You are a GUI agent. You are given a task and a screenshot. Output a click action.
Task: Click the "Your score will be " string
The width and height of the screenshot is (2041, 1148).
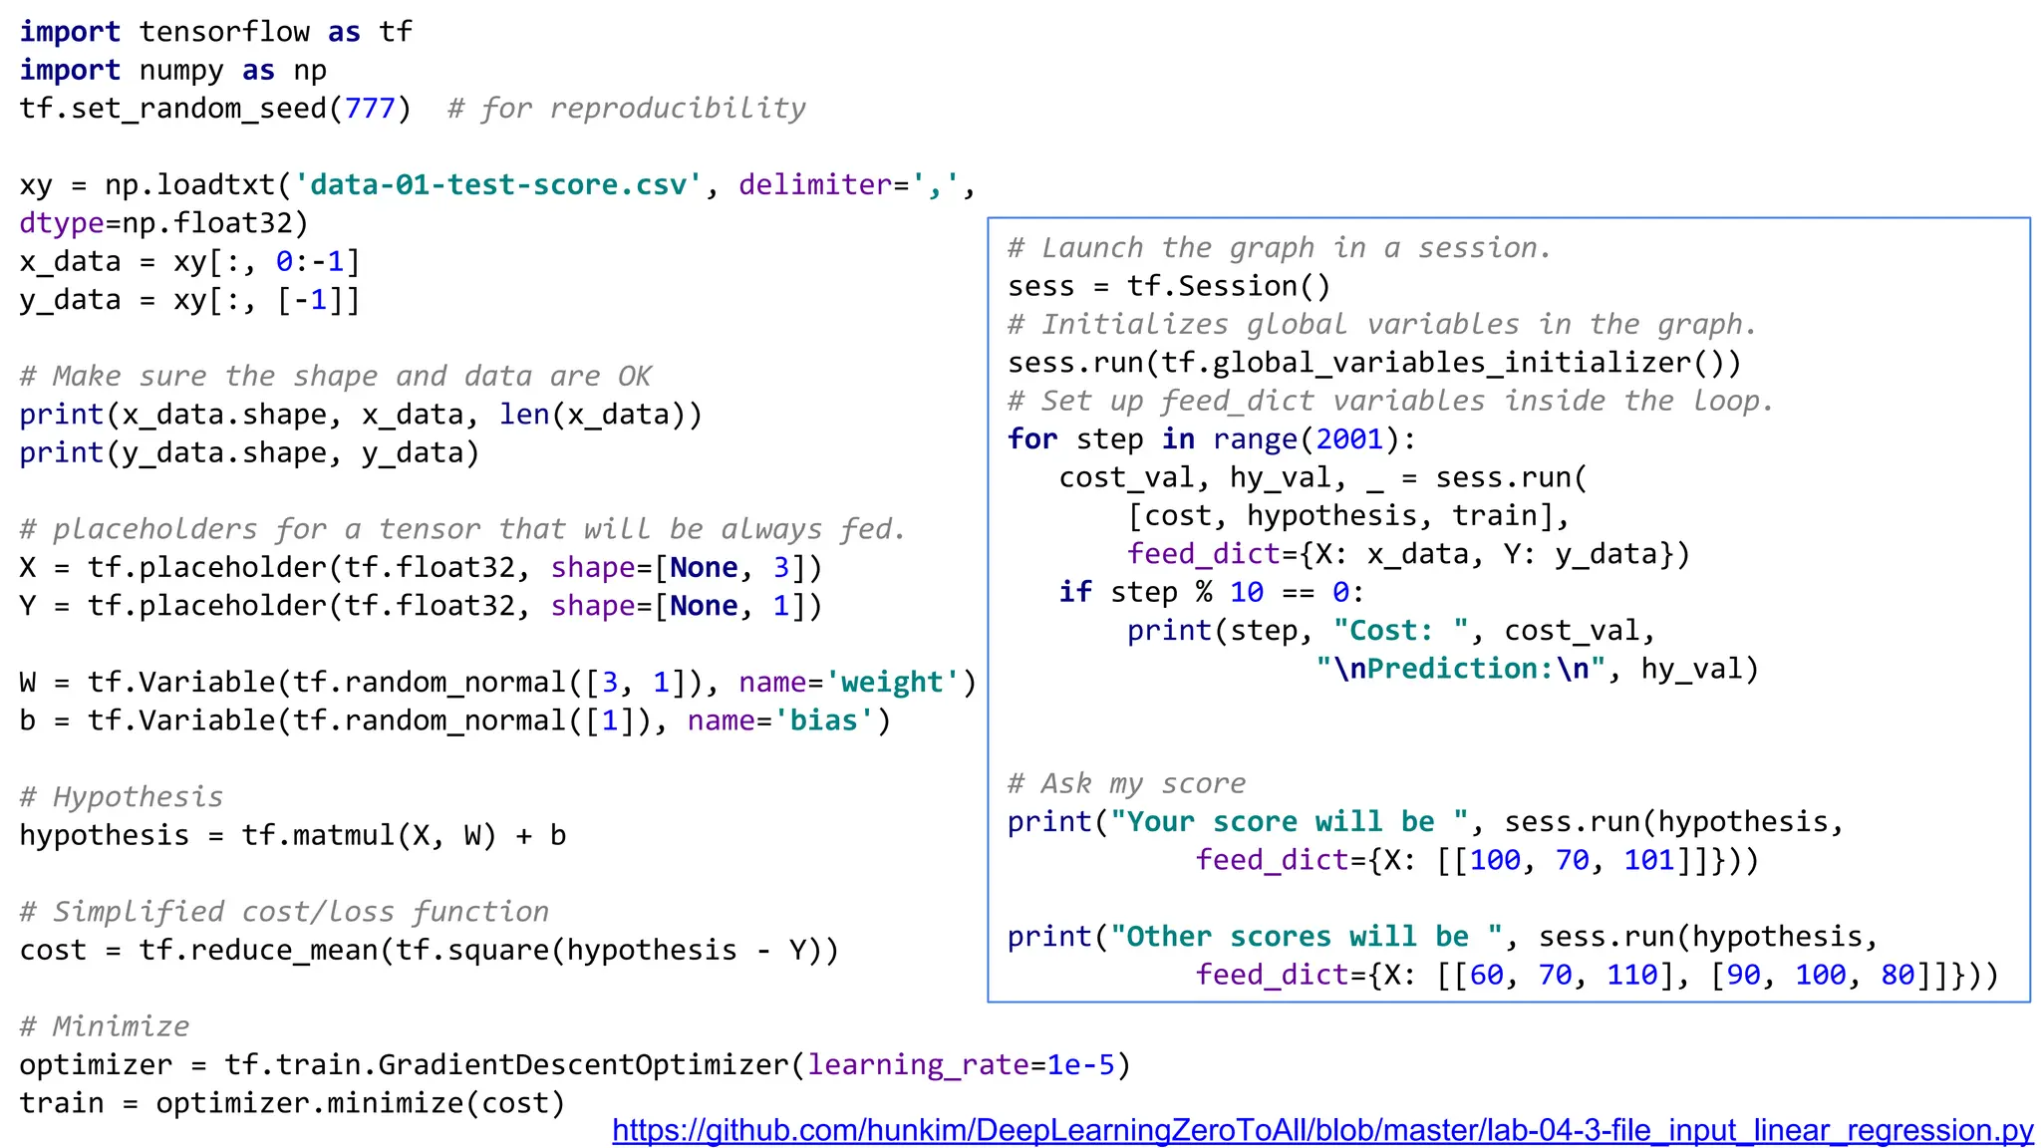pyautogui.click(x=1290, y=822)
